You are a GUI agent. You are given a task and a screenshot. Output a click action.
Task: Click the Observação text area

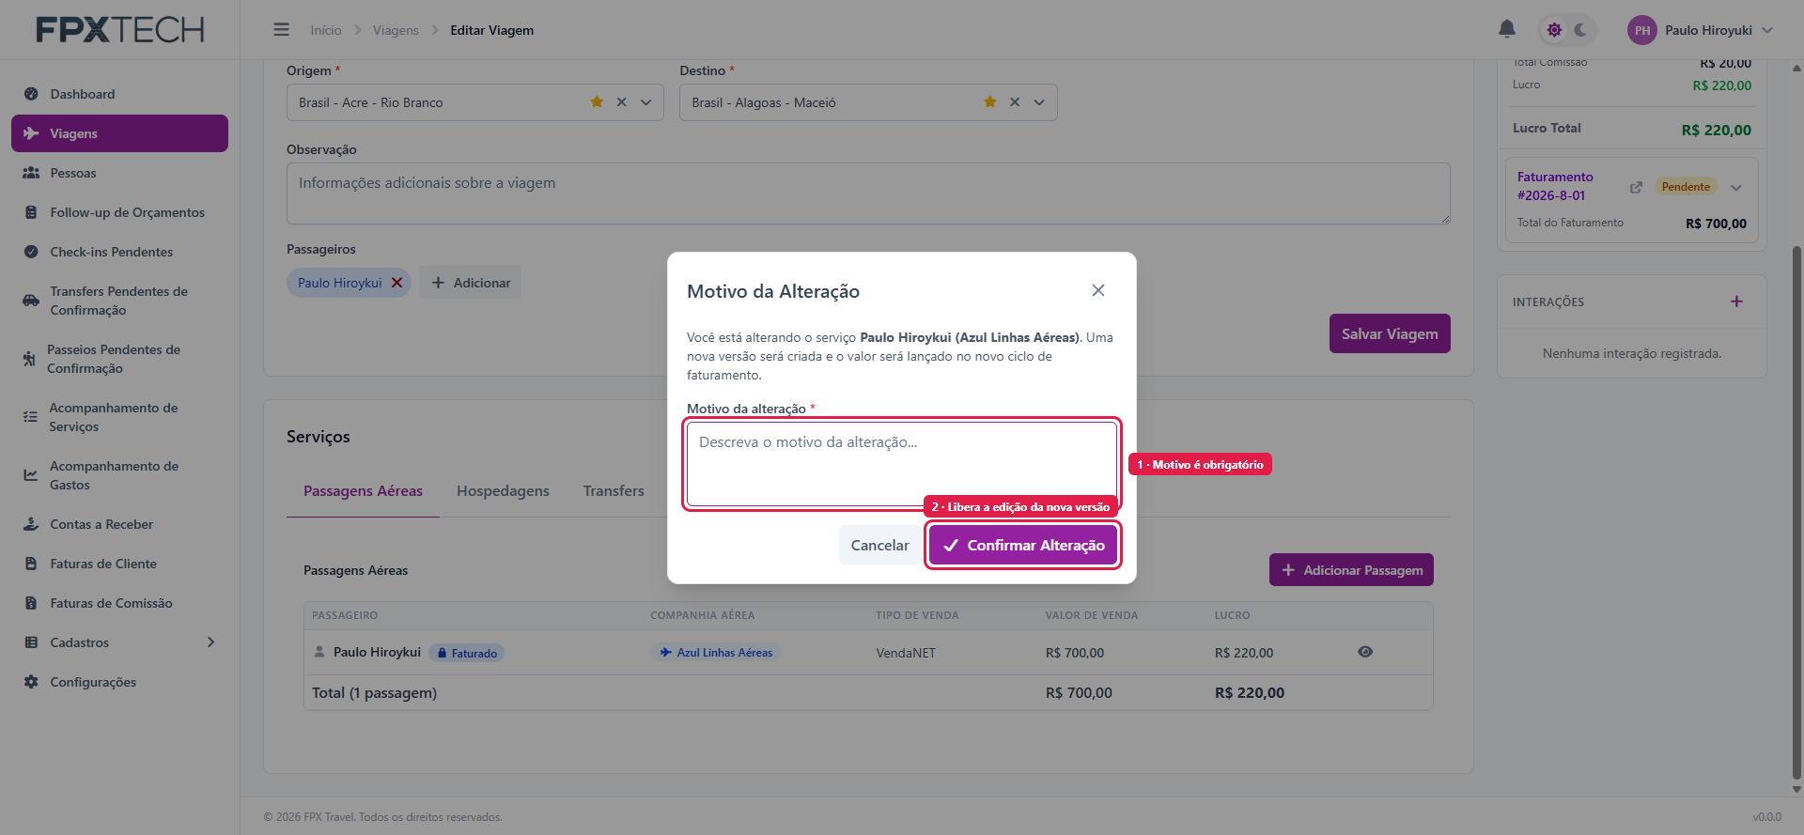pos(868,193)
